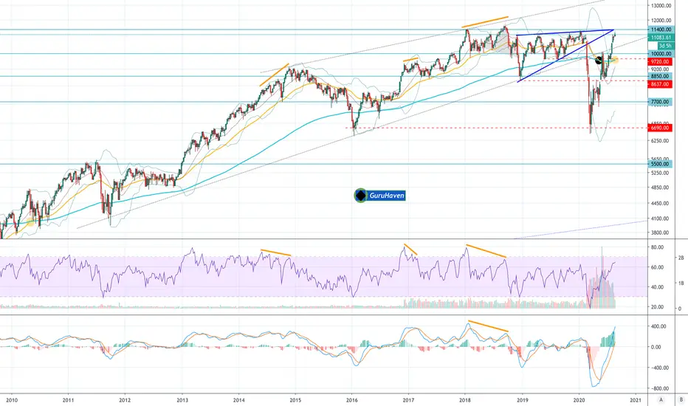Click the MACD axis value -800.00
688x406 pixels.
pos(659,388)
